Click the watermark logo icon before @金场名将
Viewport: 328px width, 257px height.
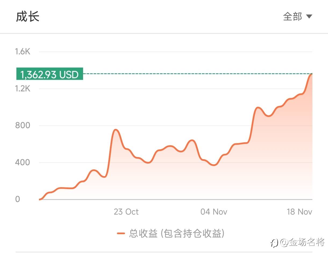point(274,243)
